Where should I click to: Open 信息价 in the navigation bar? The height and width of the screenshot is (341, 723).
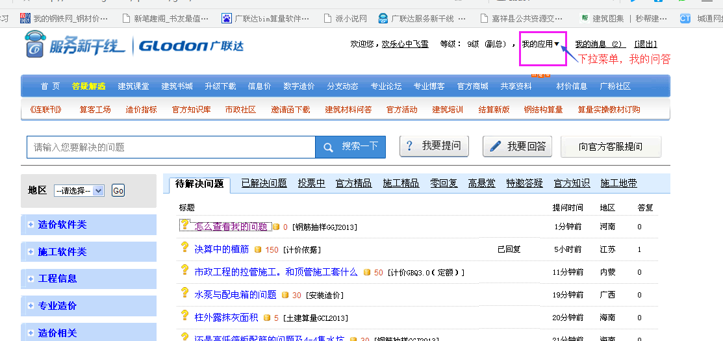coord(260,86)
